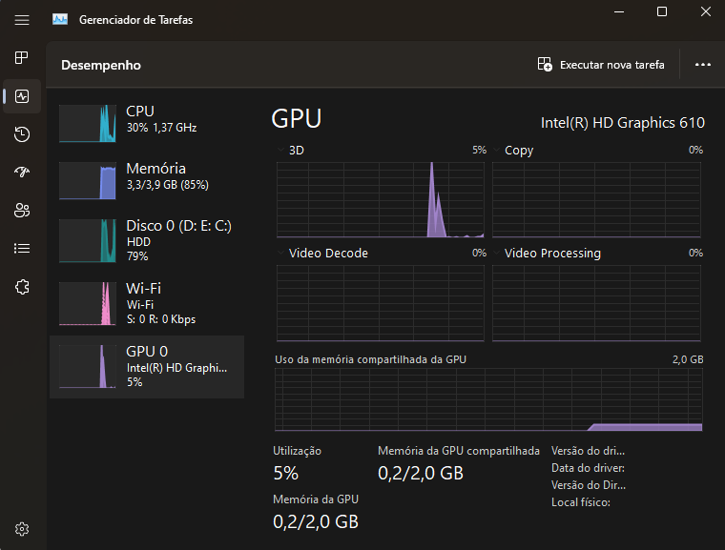Click the S: 0 R: 0 Kbps reading
This screenshot has height=550, width=725.
pyautogui.click(x=161, y=319)
